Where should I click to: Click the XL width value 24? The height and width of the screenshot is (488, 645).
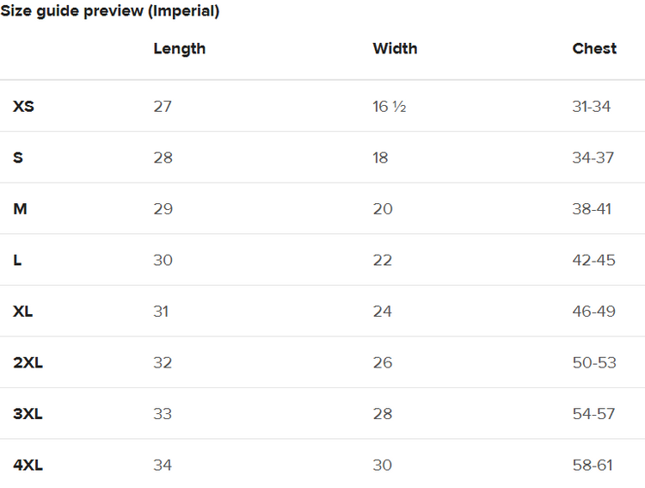coord(382,312)
